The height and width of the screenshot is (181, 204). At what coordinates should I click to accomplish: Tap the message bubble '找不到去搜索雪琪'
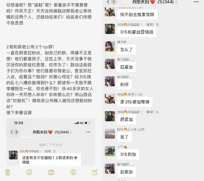tap(137, 15)
